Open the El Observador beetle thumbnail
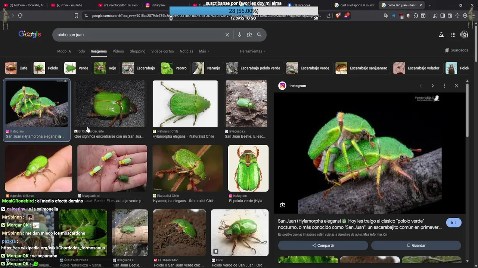This screenshot has width=478, height=268. tap(179, 233)
